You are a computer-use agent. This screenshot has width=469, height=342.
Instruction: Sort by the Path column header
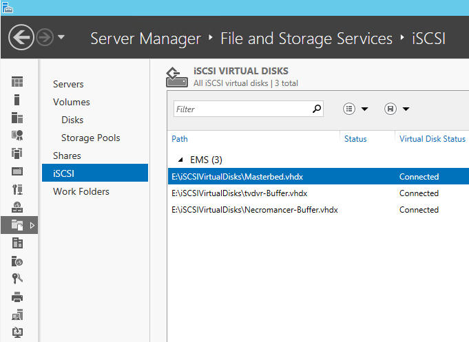pyautogui.click(x=180, y=139)
